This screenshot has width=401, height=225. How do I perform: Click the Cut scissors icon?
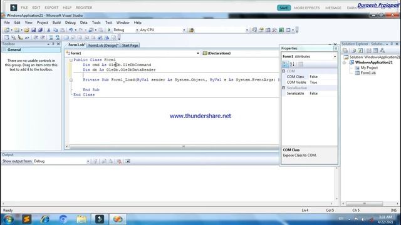coord(49,30)
